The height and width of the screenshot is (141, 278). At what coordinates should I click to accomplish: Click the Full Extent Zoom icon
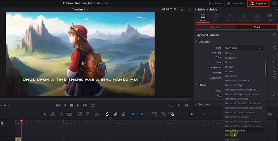[x=154, y=114]
